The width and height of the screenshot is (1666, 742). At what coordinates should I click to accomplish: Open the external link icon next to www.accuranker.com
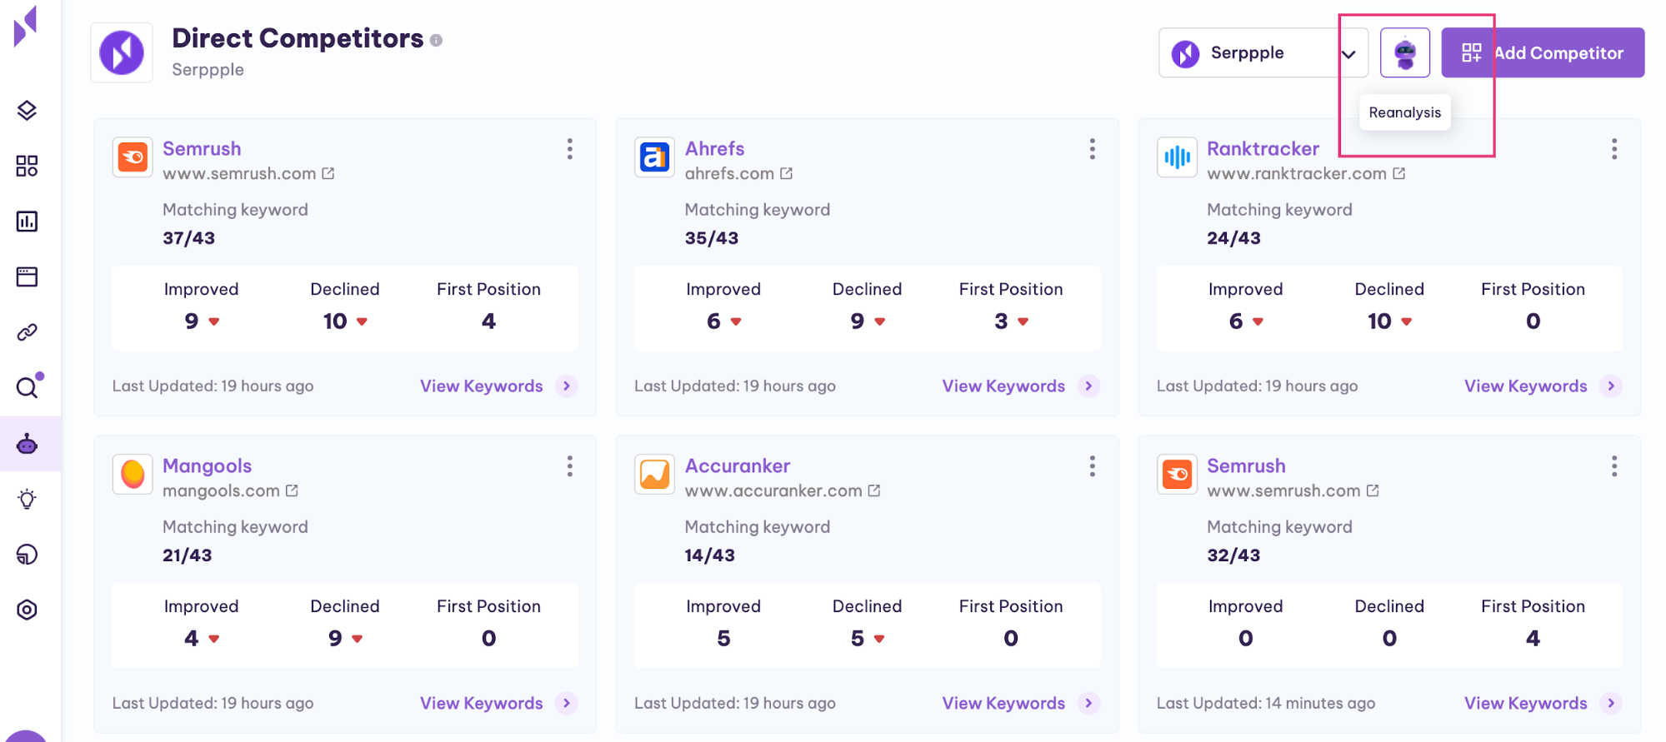pyautogui.click(x=873, y=491)
